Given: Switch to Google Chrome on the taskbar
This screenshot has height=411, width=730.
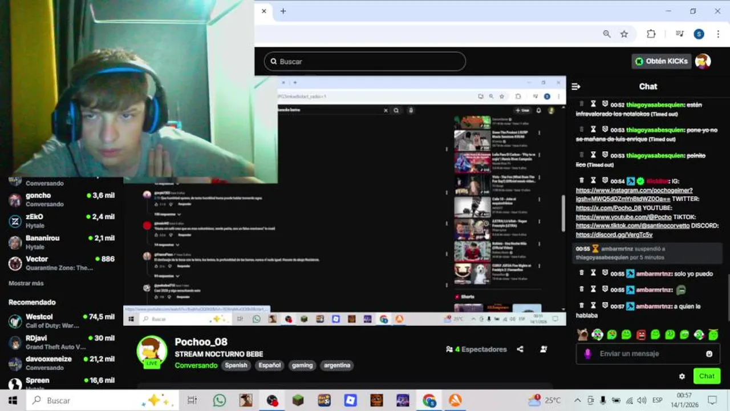Looking at the screenshot, I should tap(429, 400).
